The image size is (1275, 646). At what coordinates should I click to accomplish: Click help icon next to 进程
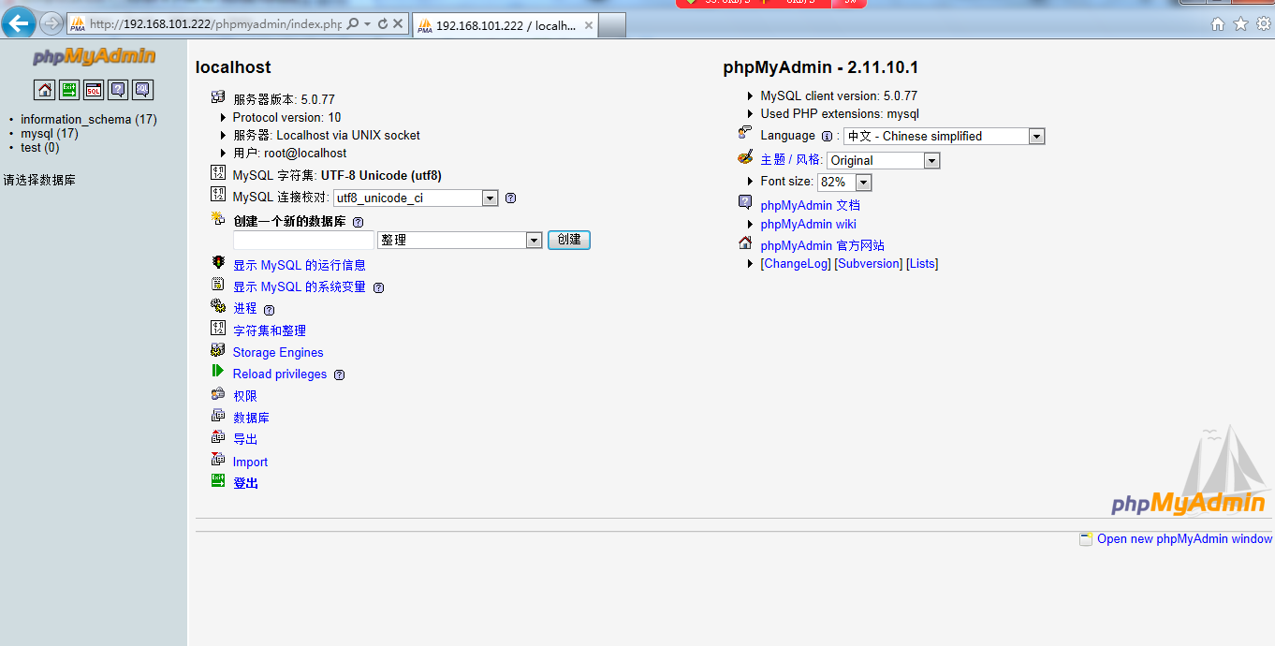click(x=269, y=310)
